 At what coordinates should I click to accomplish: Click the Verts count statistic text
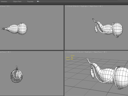coord(70,59)
